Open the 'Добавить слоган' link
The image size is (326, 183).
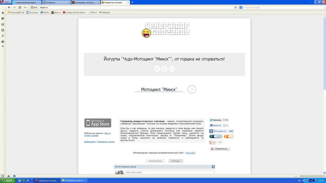(106, 142)
